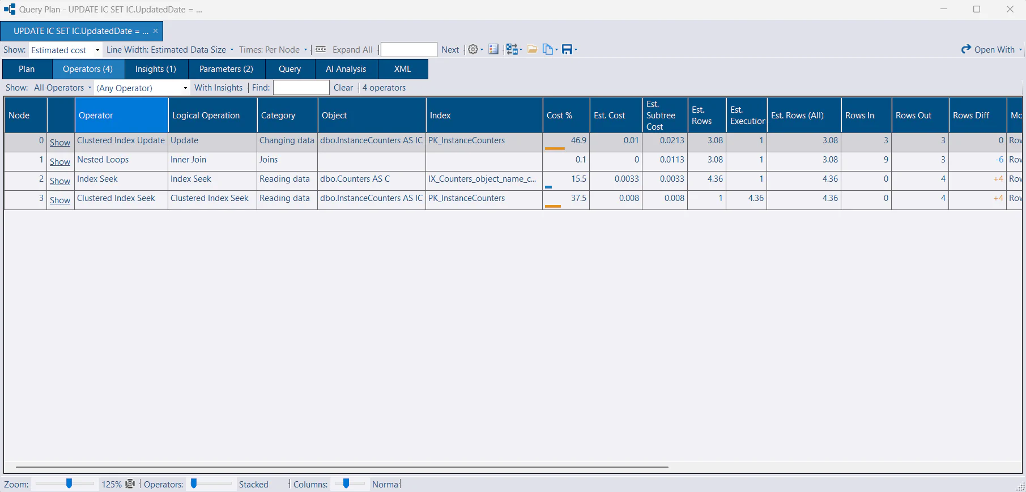Sort by Est. Subtree Cost column header

[x=665, y=115]
